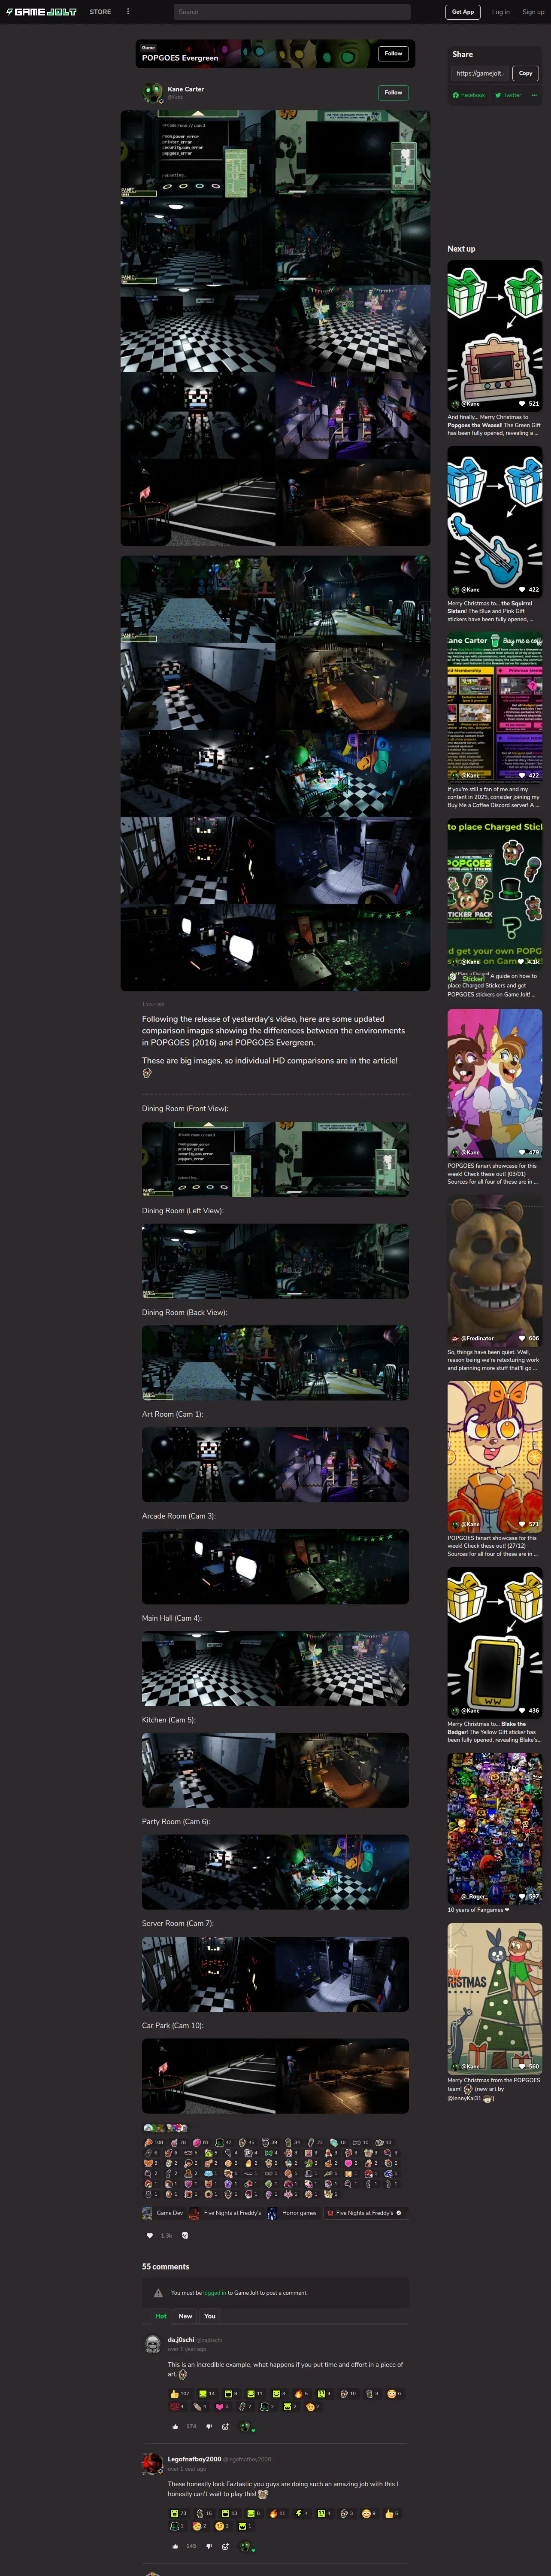Image resolution: width=551 pixels, height=2576 pixels.
Task: Focus the top Search field
Action: [x=292, y=12]
